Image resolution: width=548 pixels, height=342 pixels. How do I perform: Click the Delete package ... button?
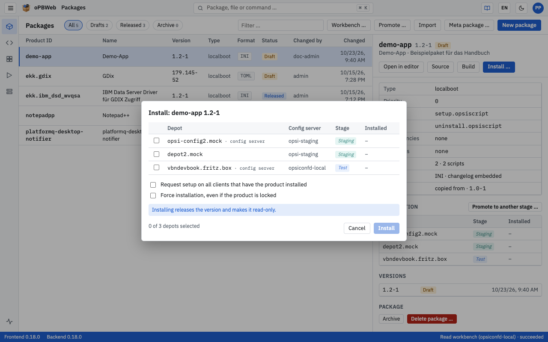pos(432,319)
